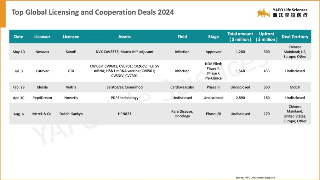Click the Date column header
The image size is (320, 180).
pyautogui.click(x=19, y=37)
